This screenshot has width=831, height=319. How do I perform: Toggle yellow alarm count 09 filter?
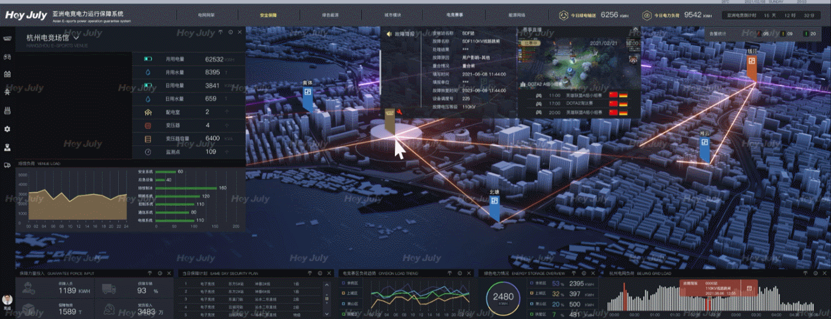(x=786, y=34)
